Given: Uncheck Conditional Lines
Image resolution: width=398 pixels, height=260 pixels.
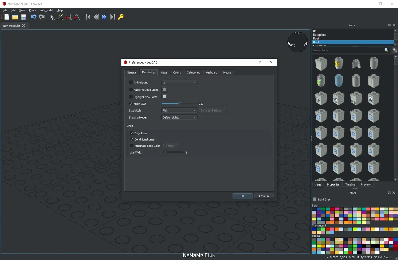Looking at the screenshot, I should coord(132,139).
